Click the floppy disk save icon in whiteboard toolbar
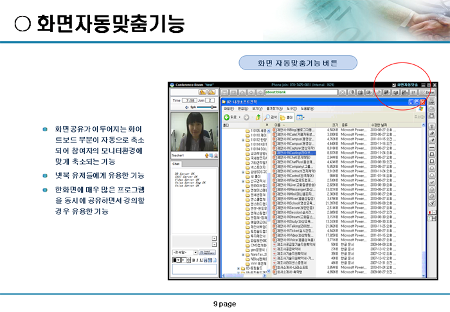This screenshot has width=450, height=312. pos(431,116)
